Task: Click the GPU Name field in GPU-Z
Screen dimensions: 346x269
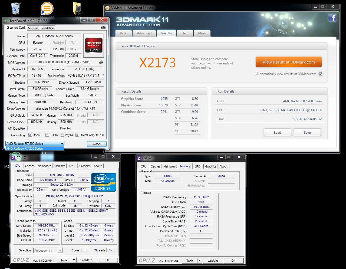Action: (x=54, y=36)
